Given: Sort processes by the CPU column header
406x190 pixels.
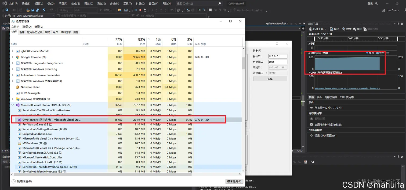Looking at the screenshot, I should [115, 41].
